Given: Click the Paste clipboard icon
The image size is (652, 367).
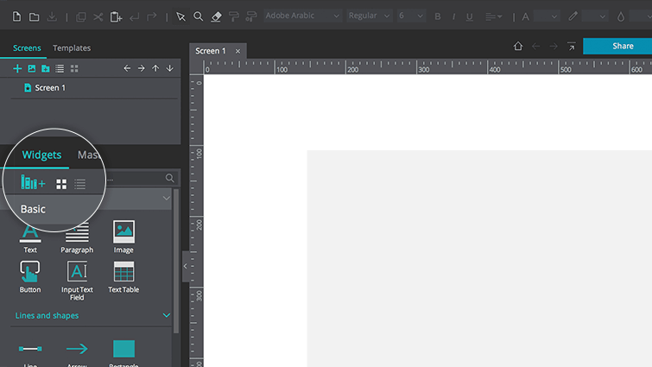Looking at the screenshot, I should click(116, 17).
